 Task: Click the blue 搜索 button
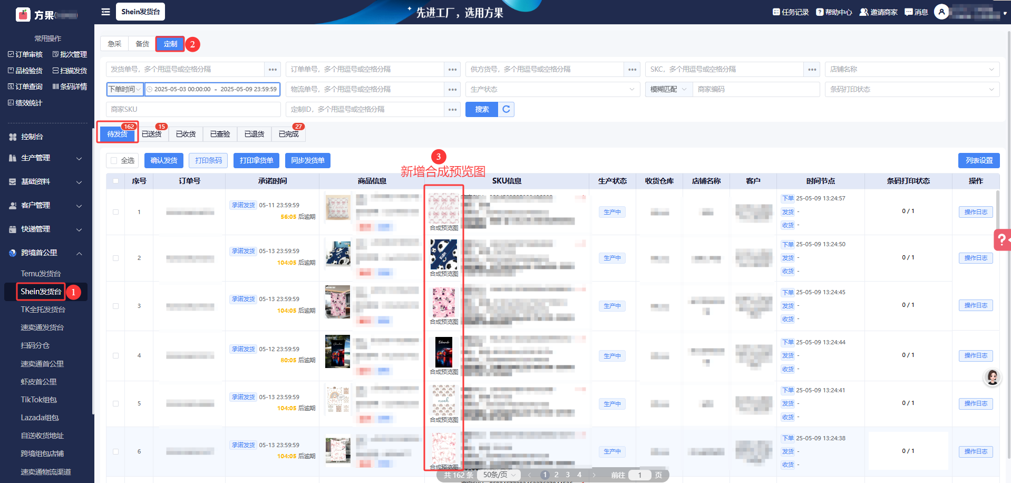coord(482,109)
